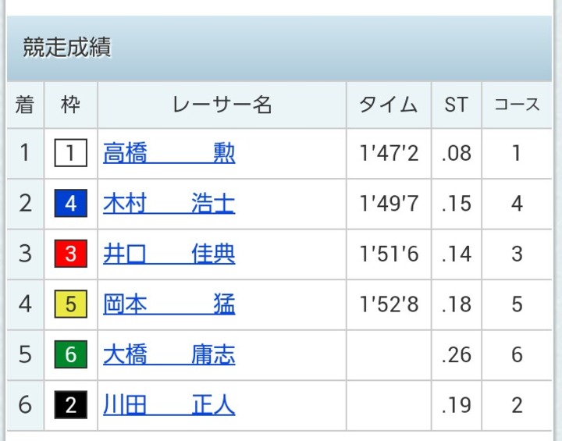
Task: Click the コース column header
Action: click(x=517, y=105)
